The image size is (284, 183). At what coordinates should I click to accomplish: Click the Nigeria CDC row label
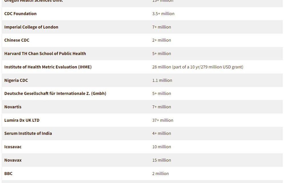(x=16, y=80)
